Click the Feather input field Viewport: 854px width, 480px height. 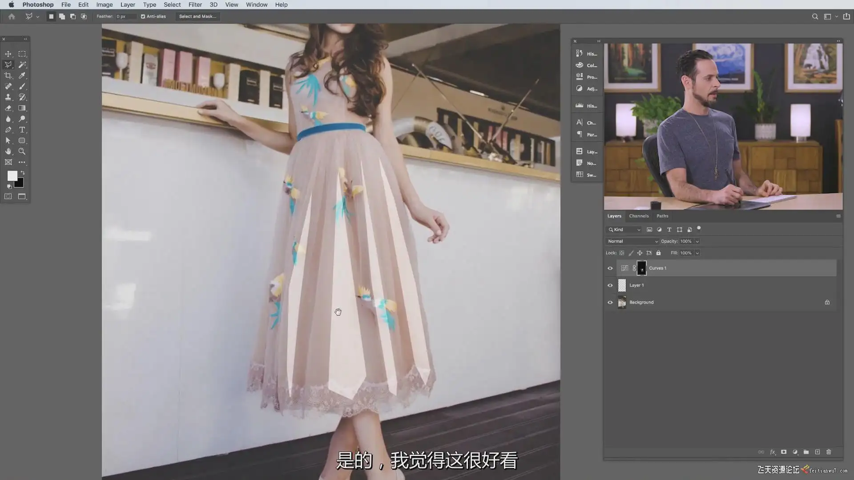point(125,16)
